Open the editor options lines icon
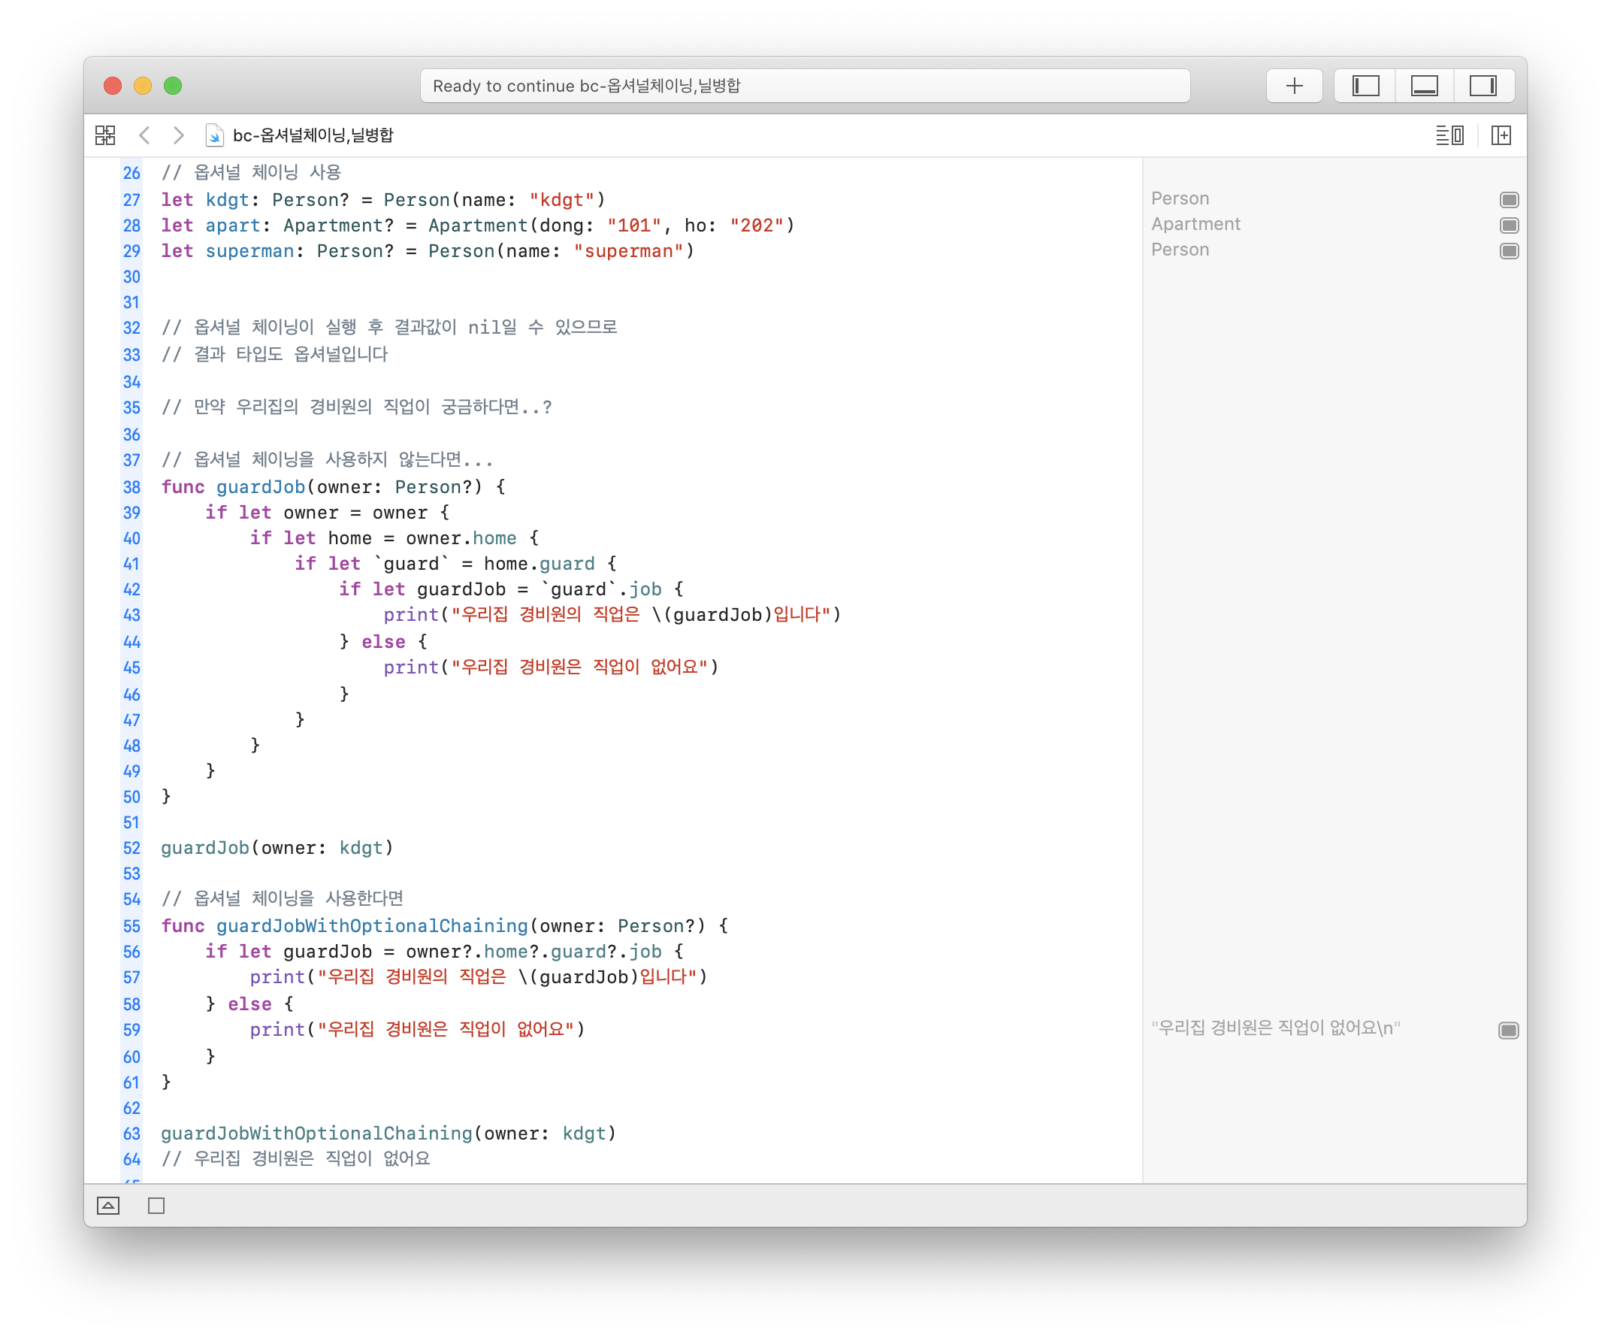The image size is (1611, 1338). tap(1449, 135)
